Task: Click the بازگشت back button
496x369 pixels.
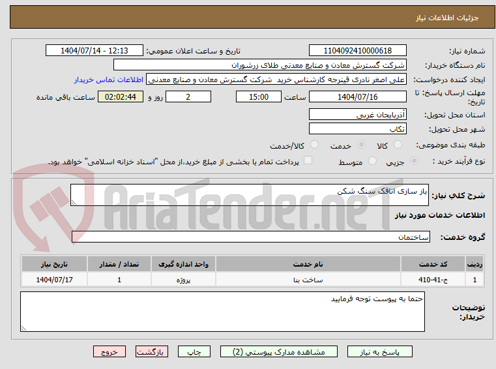Action: [x=151, y=351]
